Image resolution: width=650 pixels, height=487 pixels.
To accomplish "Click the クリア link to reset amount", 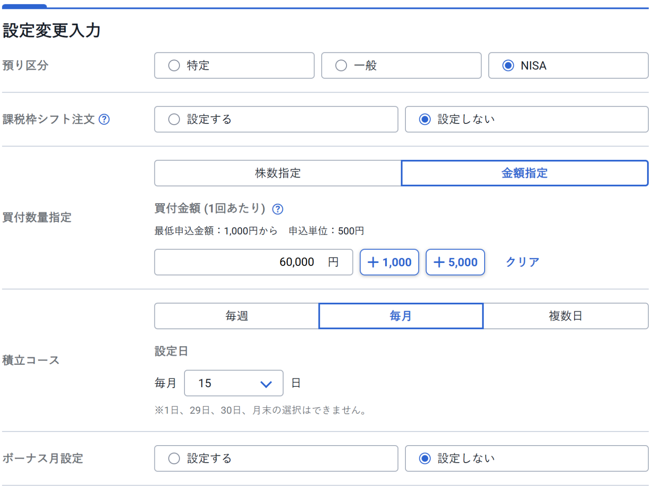I will [x=522, y=262].
